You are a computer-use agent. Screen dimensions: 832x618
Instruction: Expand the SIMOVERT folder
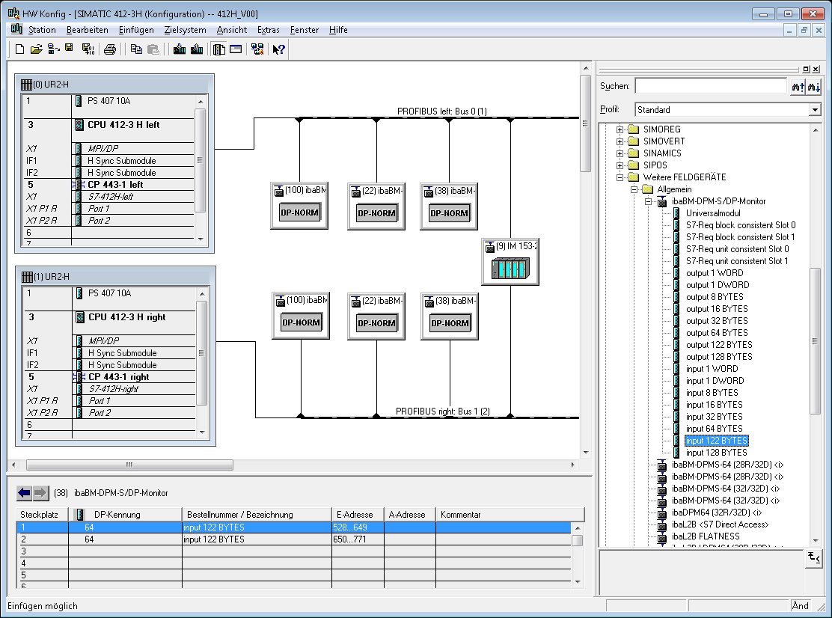(x=620, y=141)
